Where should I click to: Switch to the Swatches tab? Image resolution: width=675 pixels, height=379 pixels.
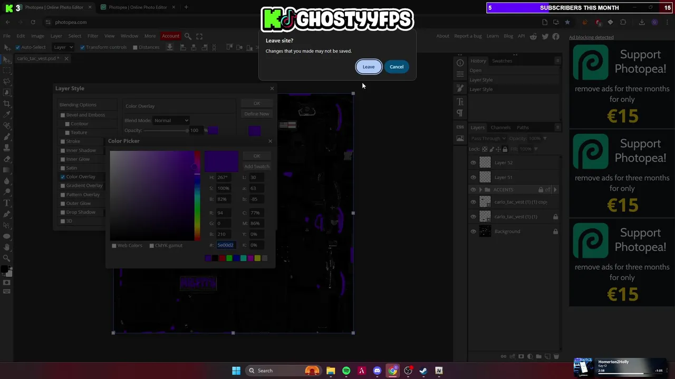502,61
